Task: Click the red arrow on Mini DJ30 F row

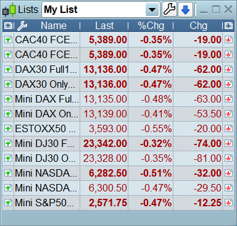Action: pyautogui.click(x=228, y=143)
